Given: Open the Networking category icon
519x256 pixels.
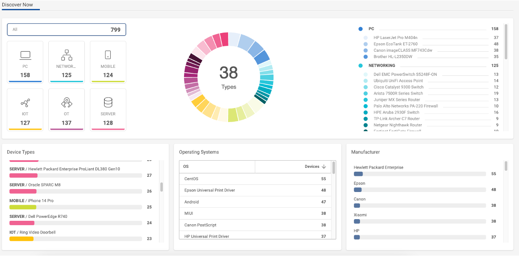Looking at the screenshot, I should point(67,55).
